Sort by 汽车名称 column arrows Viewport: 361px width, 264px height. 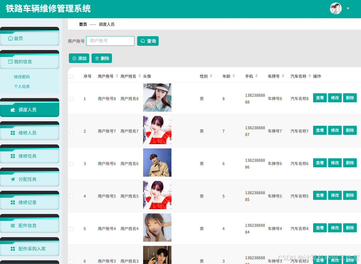[x=310, y=76]
